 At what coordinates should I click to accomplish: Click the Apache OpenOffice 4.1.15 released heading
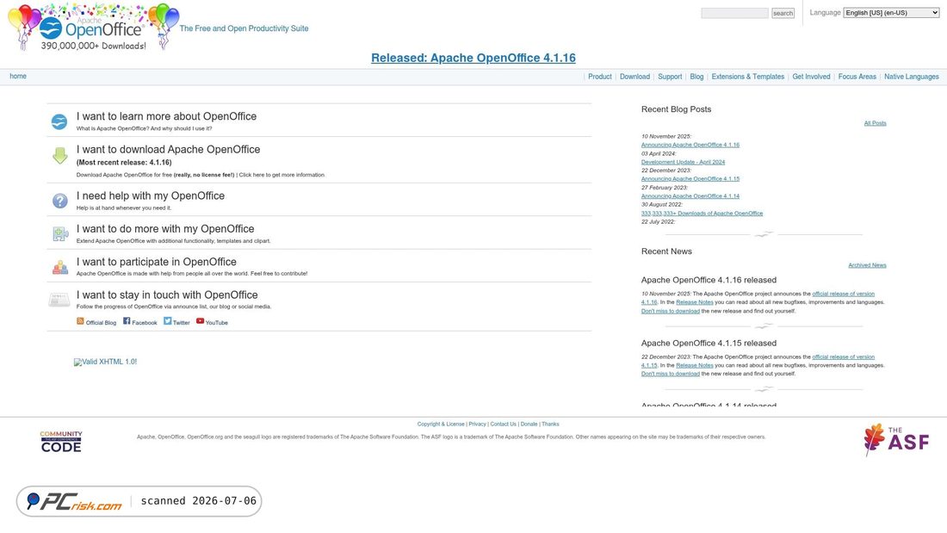tap(709, 344)
